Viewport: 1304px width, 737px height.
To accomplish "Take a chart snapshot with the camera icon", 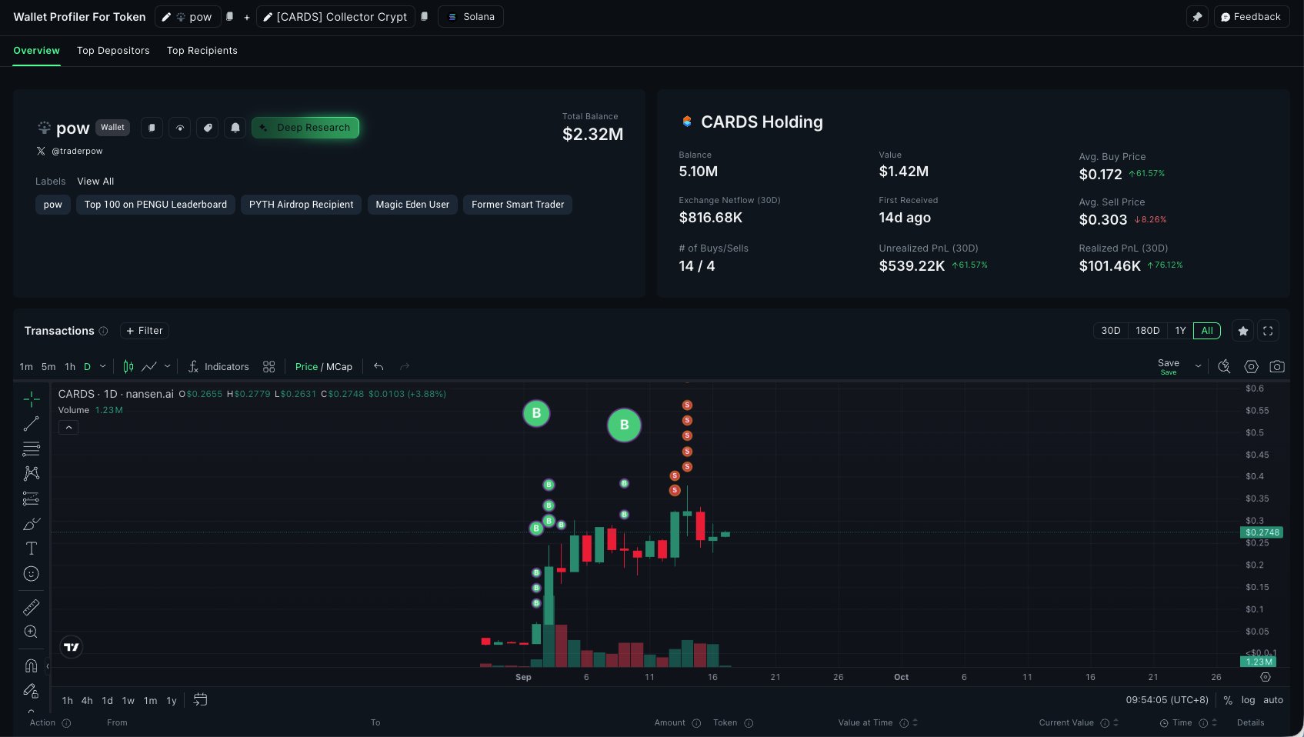I will (x=1277, y=367).
